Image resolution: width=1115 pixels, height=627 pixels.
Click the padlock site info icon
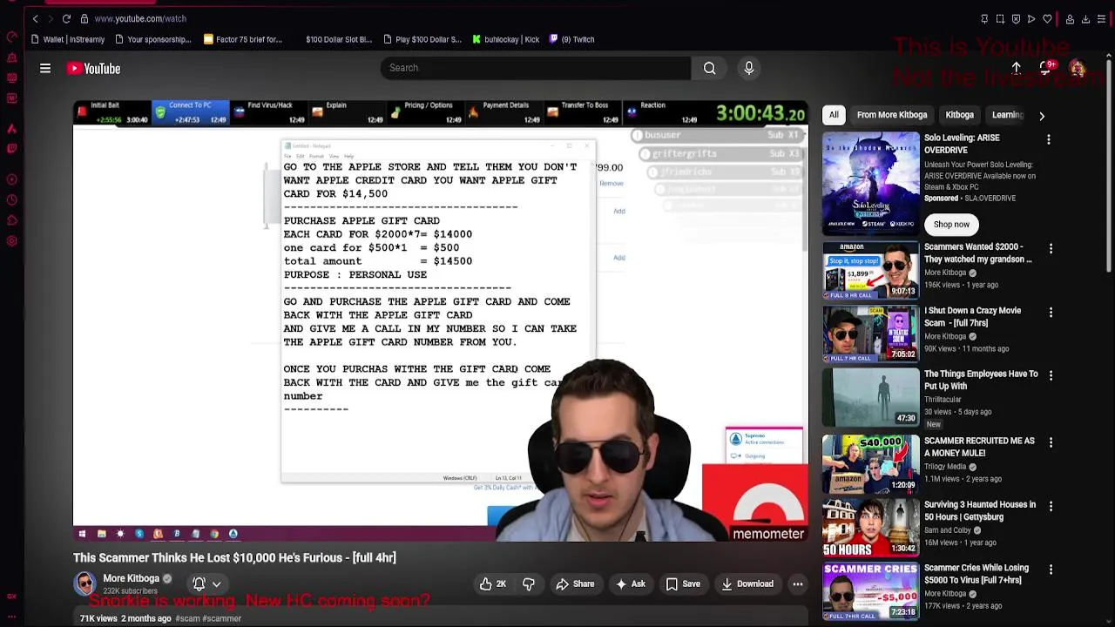[84, 18]
